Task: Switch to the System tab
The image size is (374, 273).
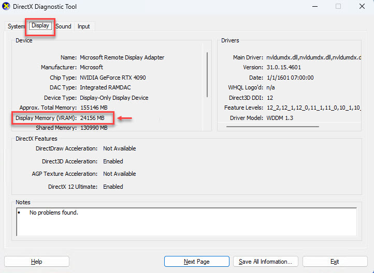Action: (16, 26)
